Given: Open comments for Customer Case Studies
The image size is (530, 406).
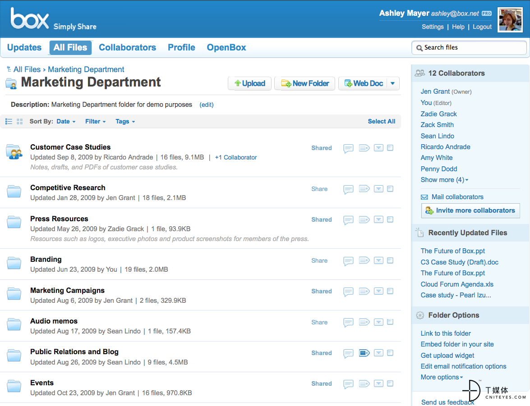Looking at the screenshot, I should click(x=348, y=148).
